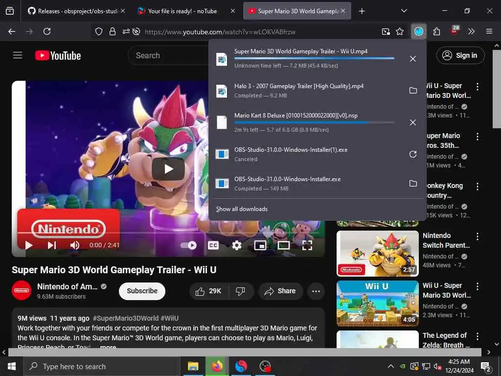Retry the canceled OBS-Studio Installer(1).exe download
The height and width of the screenshot is (376, 501).
(413, 154)
